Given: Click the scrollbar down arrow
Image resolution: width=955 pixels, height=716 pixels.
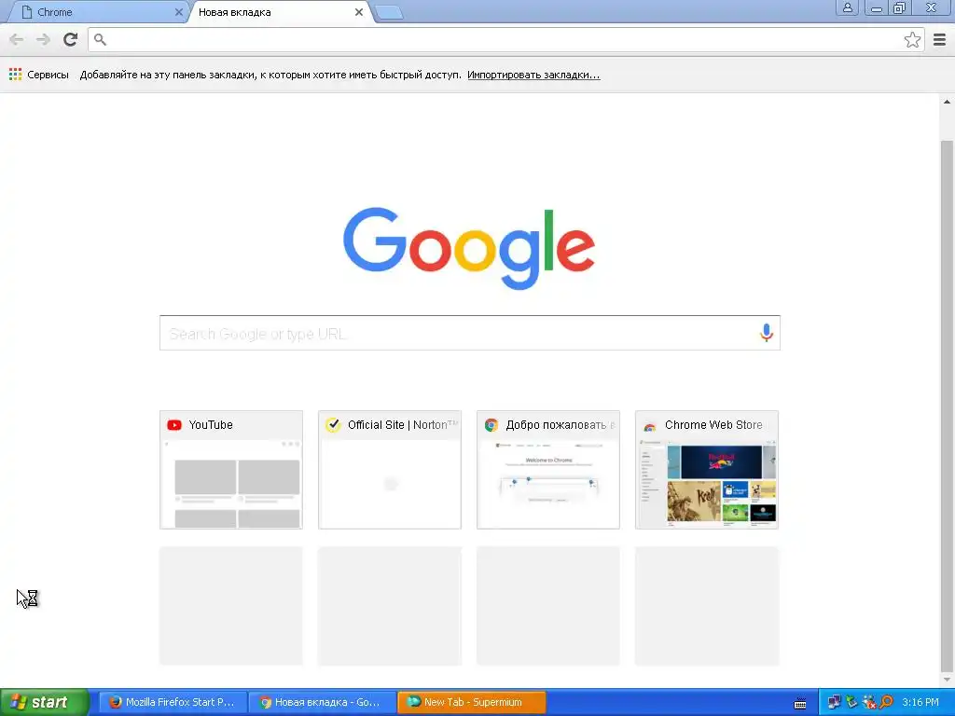Looking at the screenshot, I should point(948,679).
